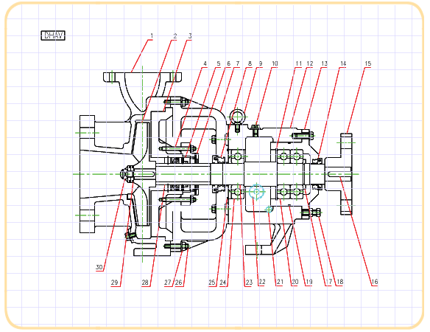Select callout number 28 label
This screenshot has height=332, width=430.
145,283
